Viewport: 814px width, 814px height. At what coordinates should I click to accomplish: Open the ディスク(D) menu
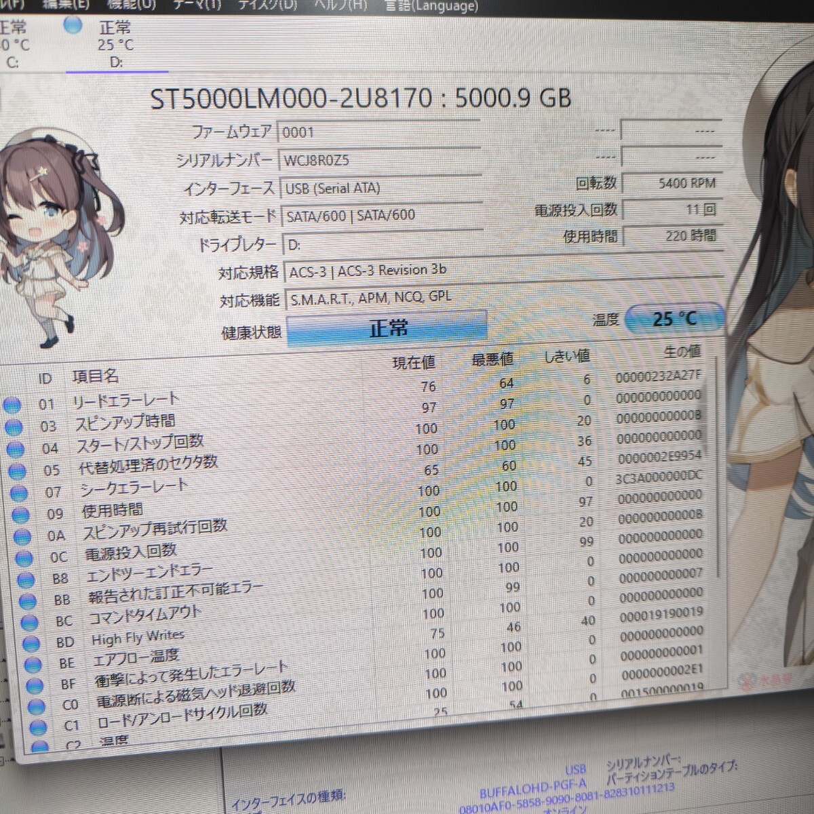click(x=267, y=5)
